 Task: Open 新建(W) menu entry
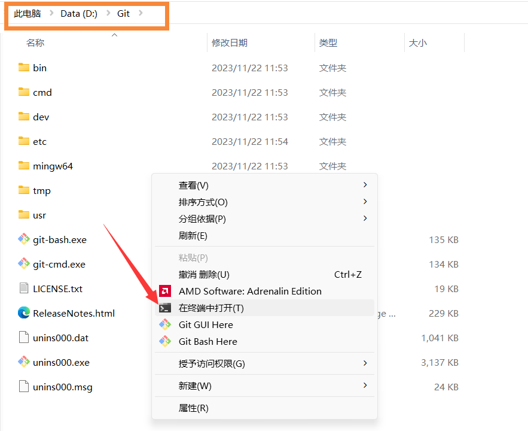coord(264,386)
